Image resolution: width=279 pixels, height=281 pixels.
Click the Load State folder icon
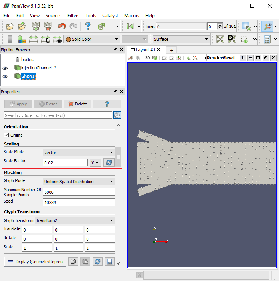pos(22,26)
